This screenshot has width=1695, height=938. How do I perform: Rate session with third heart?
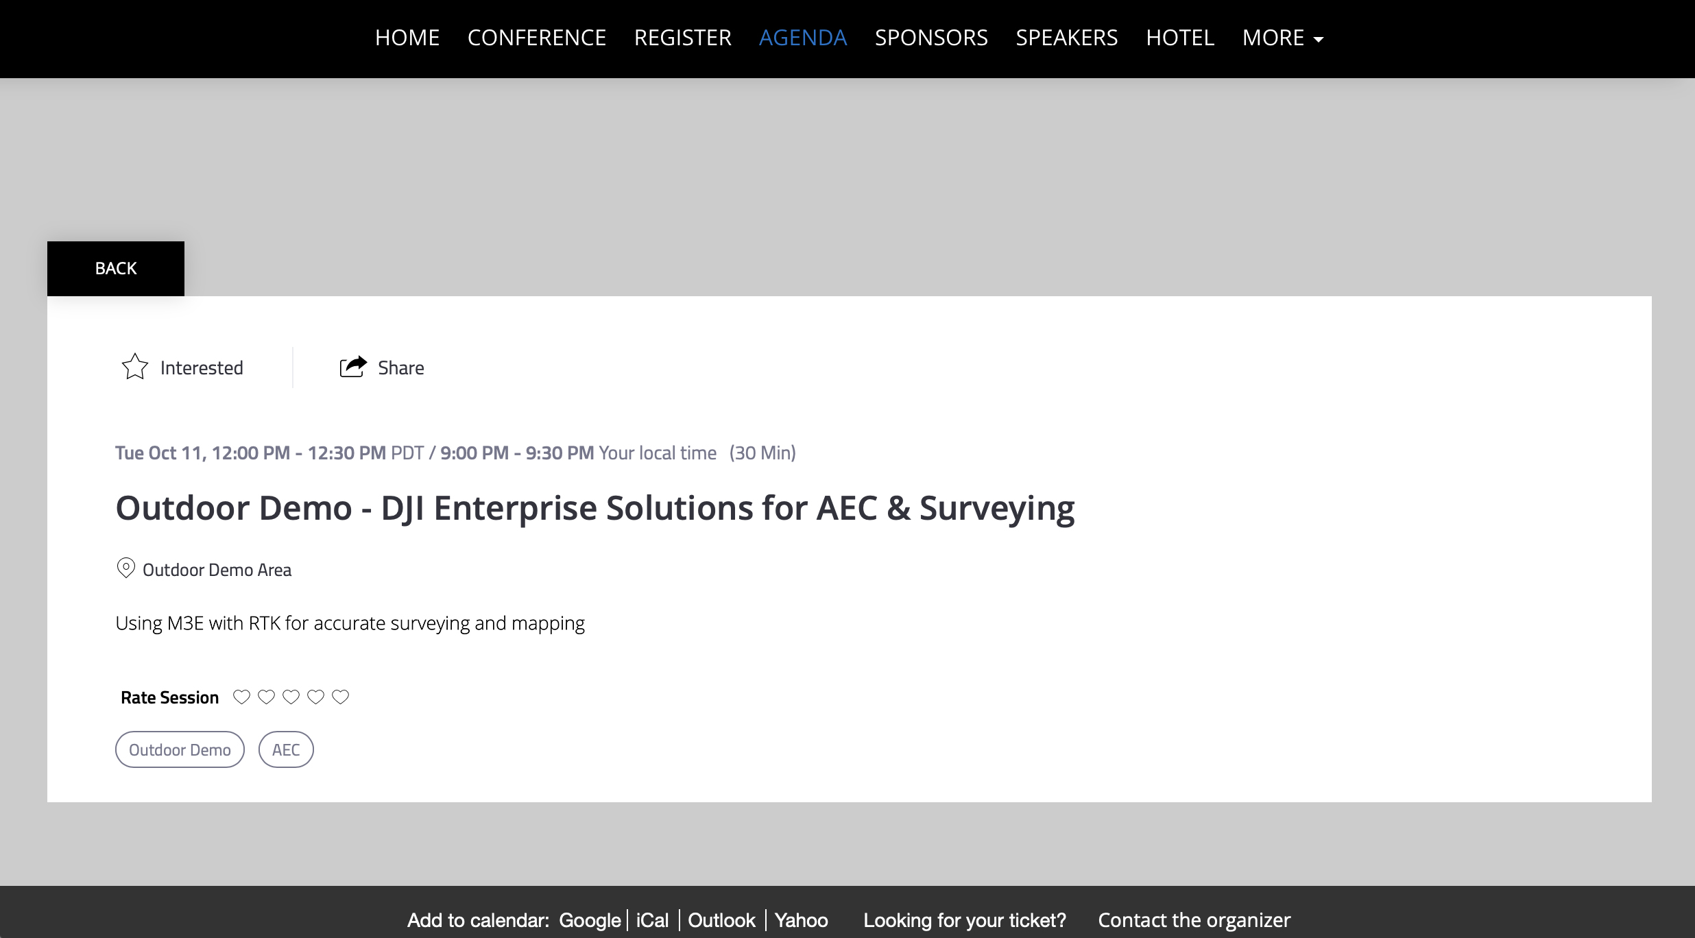pyautogui.click(x=291, y=697)
